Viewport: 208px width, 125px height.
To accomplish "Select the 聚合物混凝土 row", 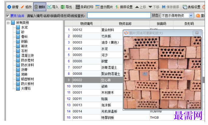I will coord(94,74).
